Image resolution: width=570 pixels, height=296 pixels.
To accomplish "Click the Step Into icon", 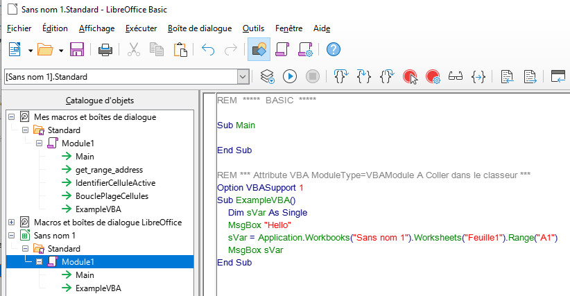I will 363,76.
